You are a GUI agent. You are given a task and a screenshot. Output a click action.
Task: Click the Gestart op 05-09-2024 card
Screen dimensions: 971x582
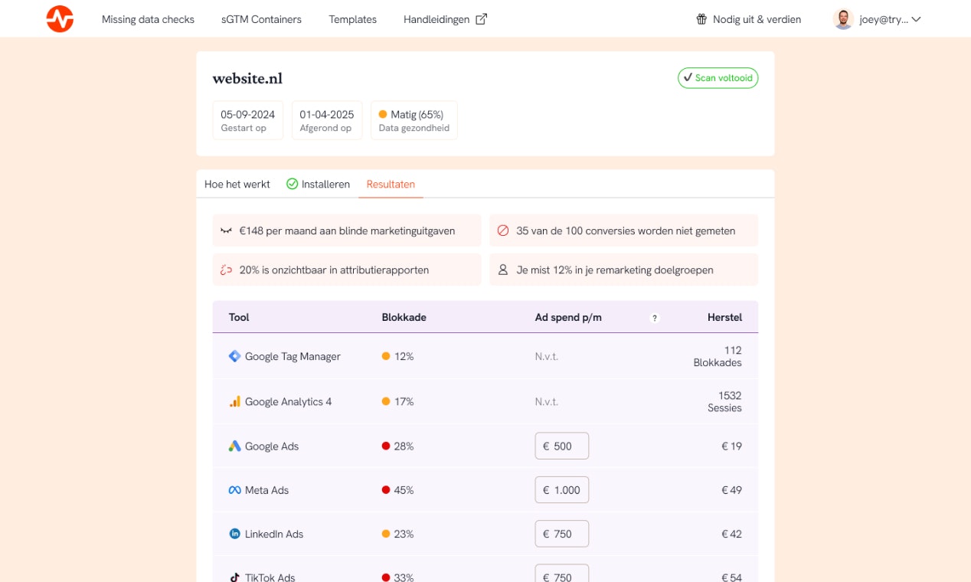pyautogui.click(x=248, y=120)
